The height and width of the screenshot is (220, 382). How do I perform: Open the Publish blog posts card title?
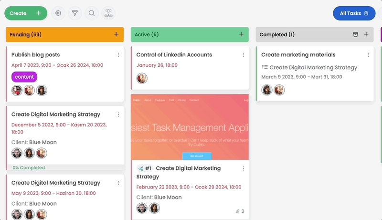pos(35,55)
